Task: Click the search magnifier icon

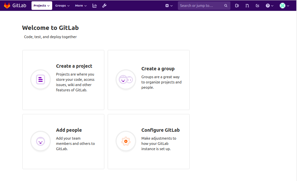Action: click(x=225, y=6)
